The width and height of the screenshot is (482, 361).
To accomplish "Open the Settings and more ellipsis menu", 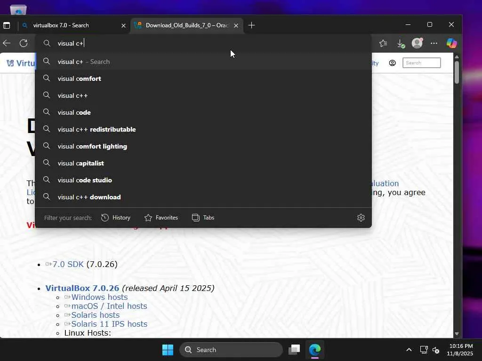I will (x=434, y=43).
